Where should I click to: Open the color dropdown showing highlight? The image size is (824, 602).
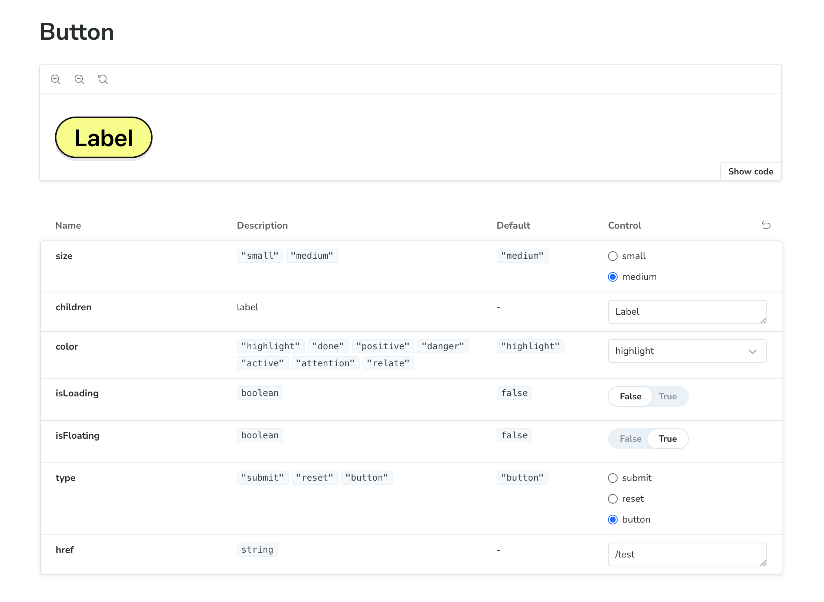tap(687, 351)
